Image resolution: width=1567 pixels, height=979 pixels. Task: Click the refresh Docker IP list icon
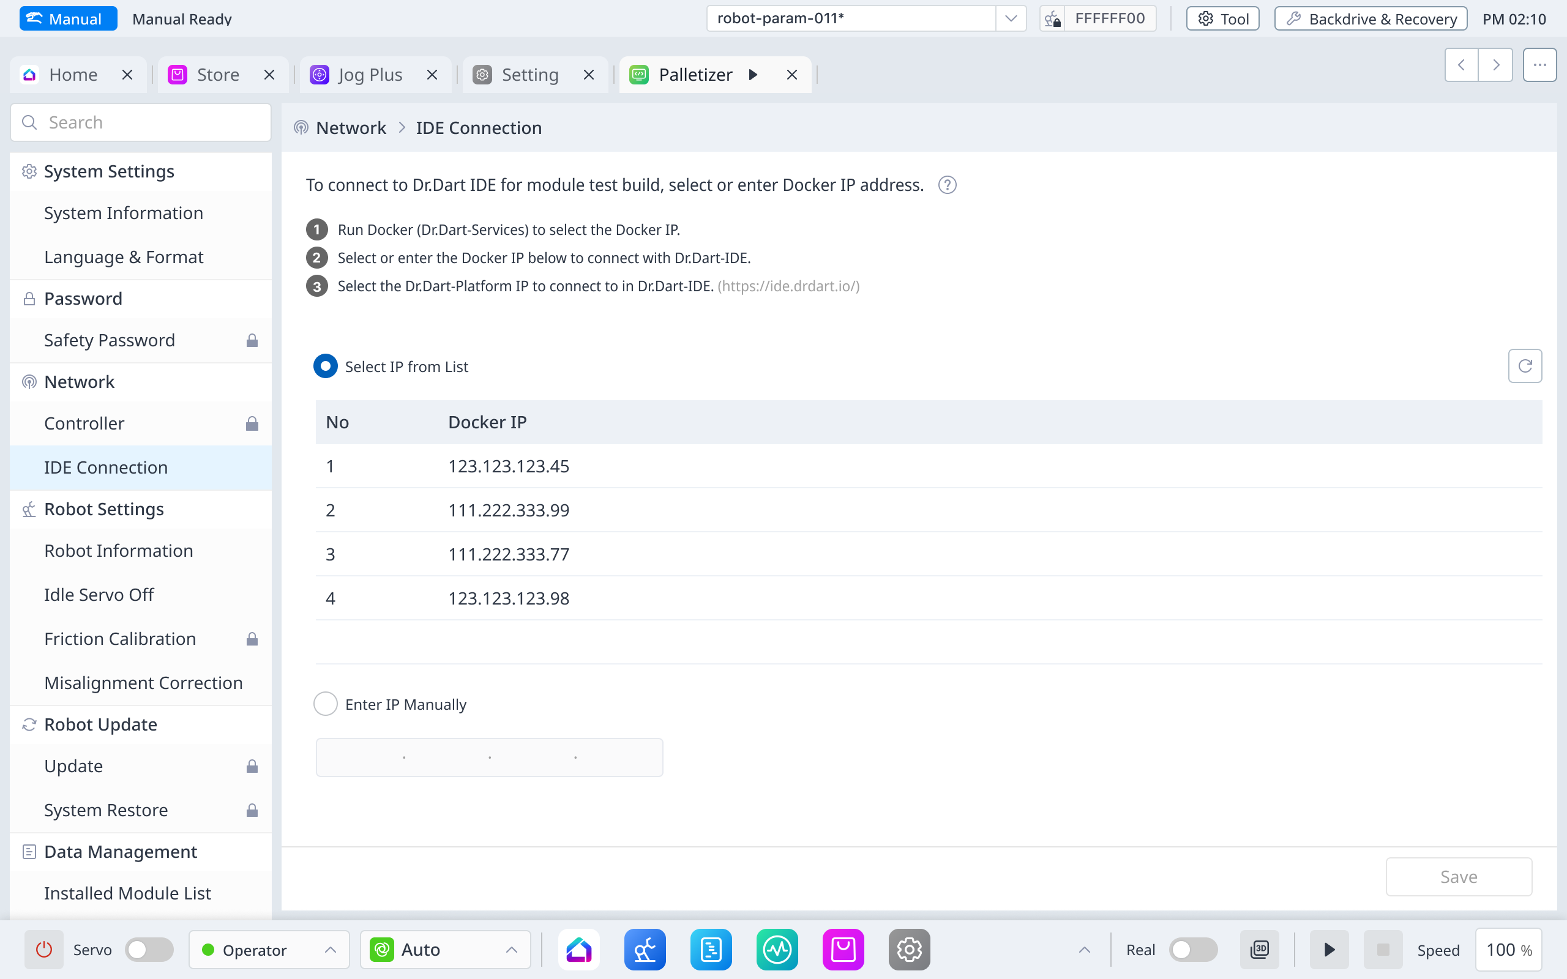click(1524, 366)
